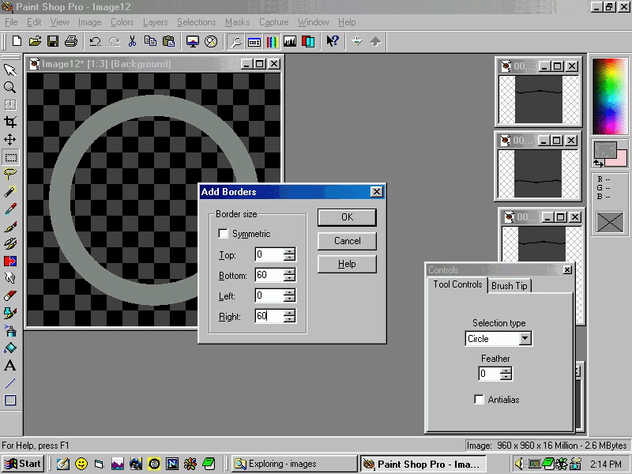The height and width of the screenshot is (474, 632).
Task: Click Cancel in Add Borders dialog
Action: pos(347,241)
